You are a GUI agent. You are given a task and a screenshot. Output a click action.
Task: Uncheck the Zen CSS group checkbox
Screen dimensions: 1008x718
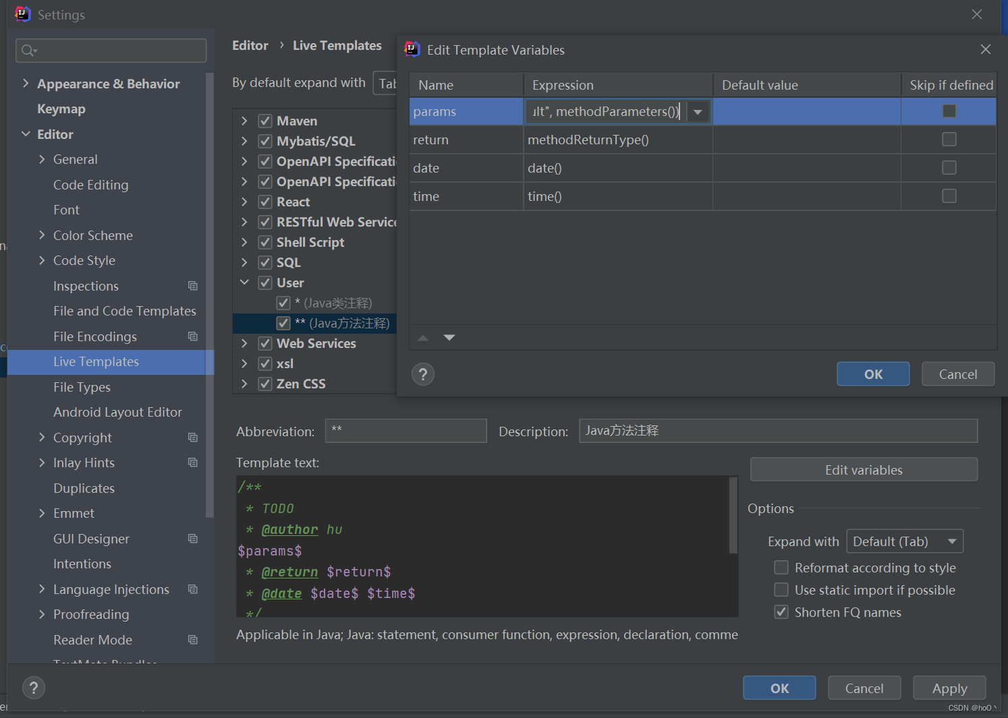(x=265, y=384)
